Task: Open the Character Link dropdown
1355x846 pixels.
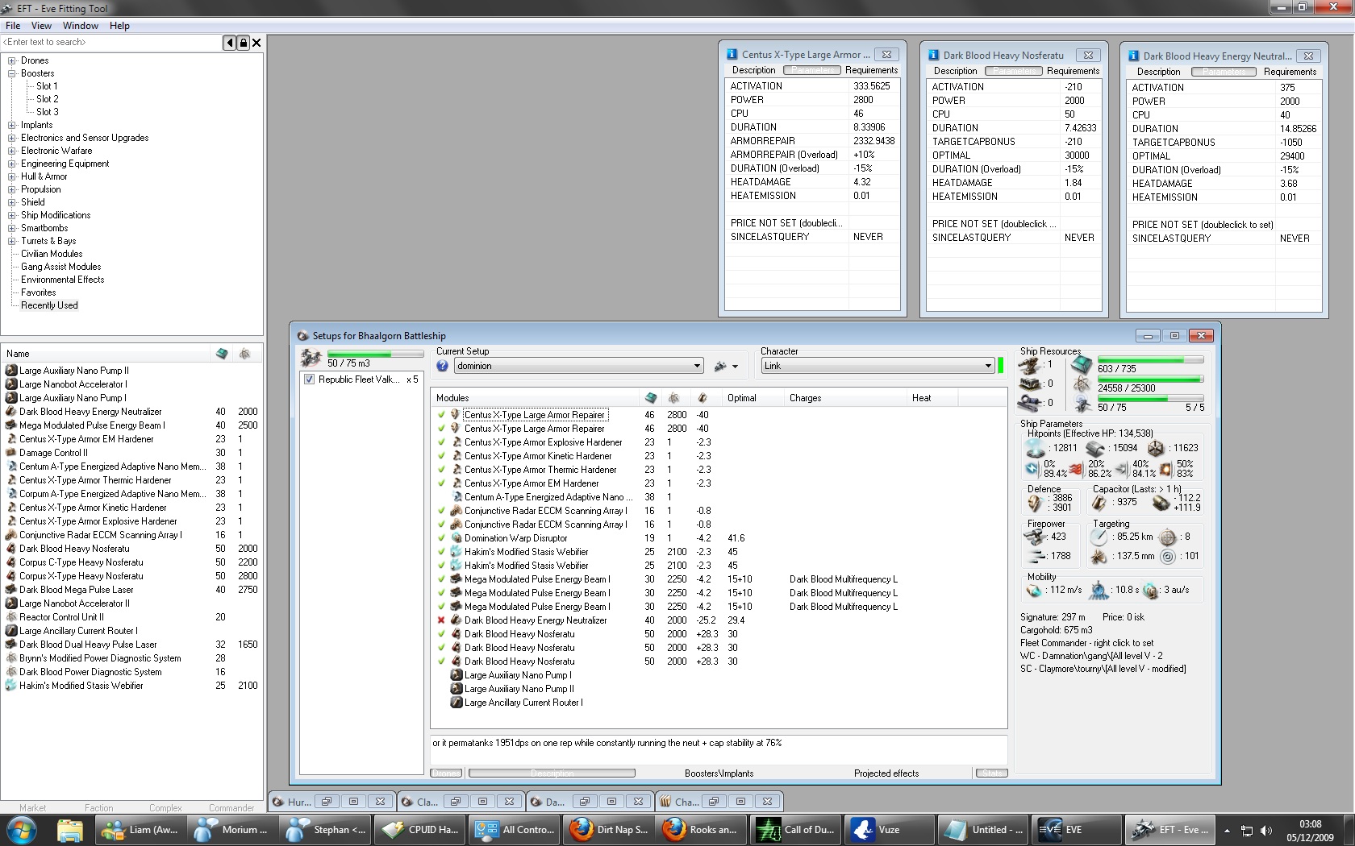Action: 987,366
